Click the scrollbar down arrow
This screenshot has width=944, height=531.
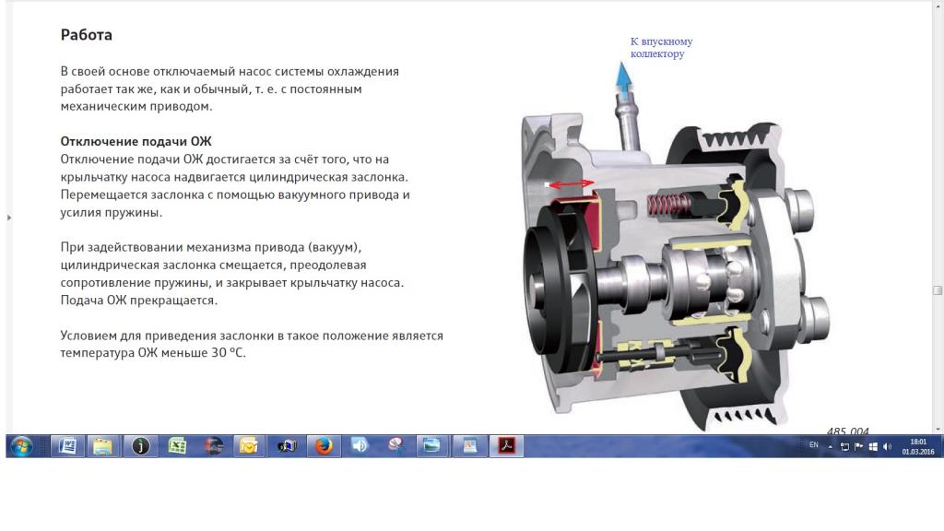(938, 430)
